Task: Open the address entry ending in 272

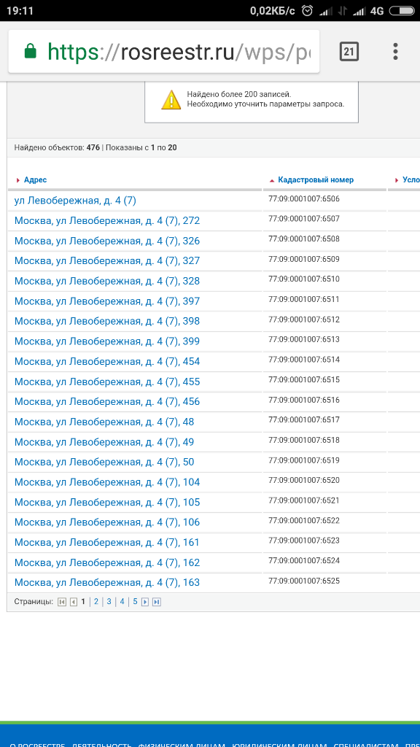Action: tap(107, 221)
